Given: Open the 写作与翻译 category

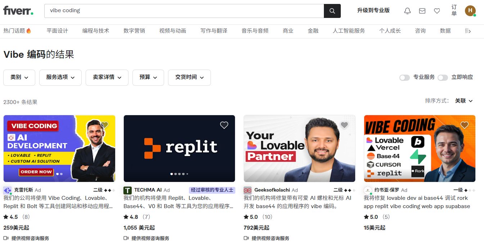Looking at the screenshot, I should (214, 31).
